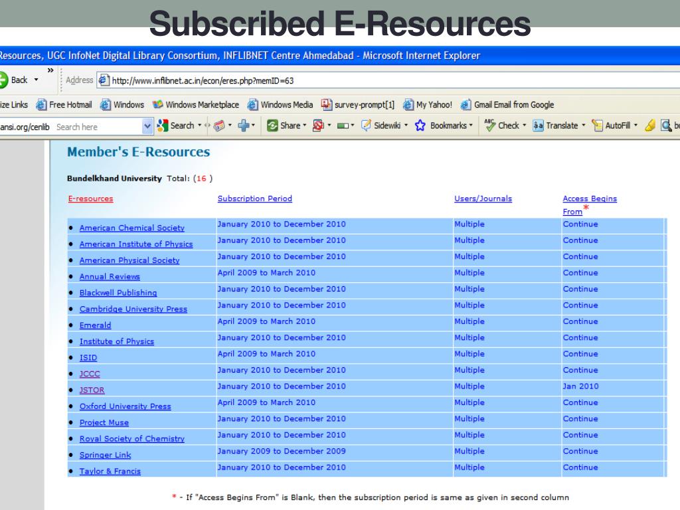680x510 pixels.
Task: Click the AutoFill toolbar button
Action: 611,126
